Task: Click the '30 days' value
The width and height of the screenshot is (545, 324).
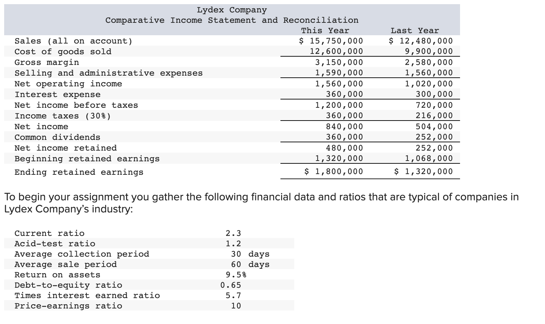Action: point(250,254)
